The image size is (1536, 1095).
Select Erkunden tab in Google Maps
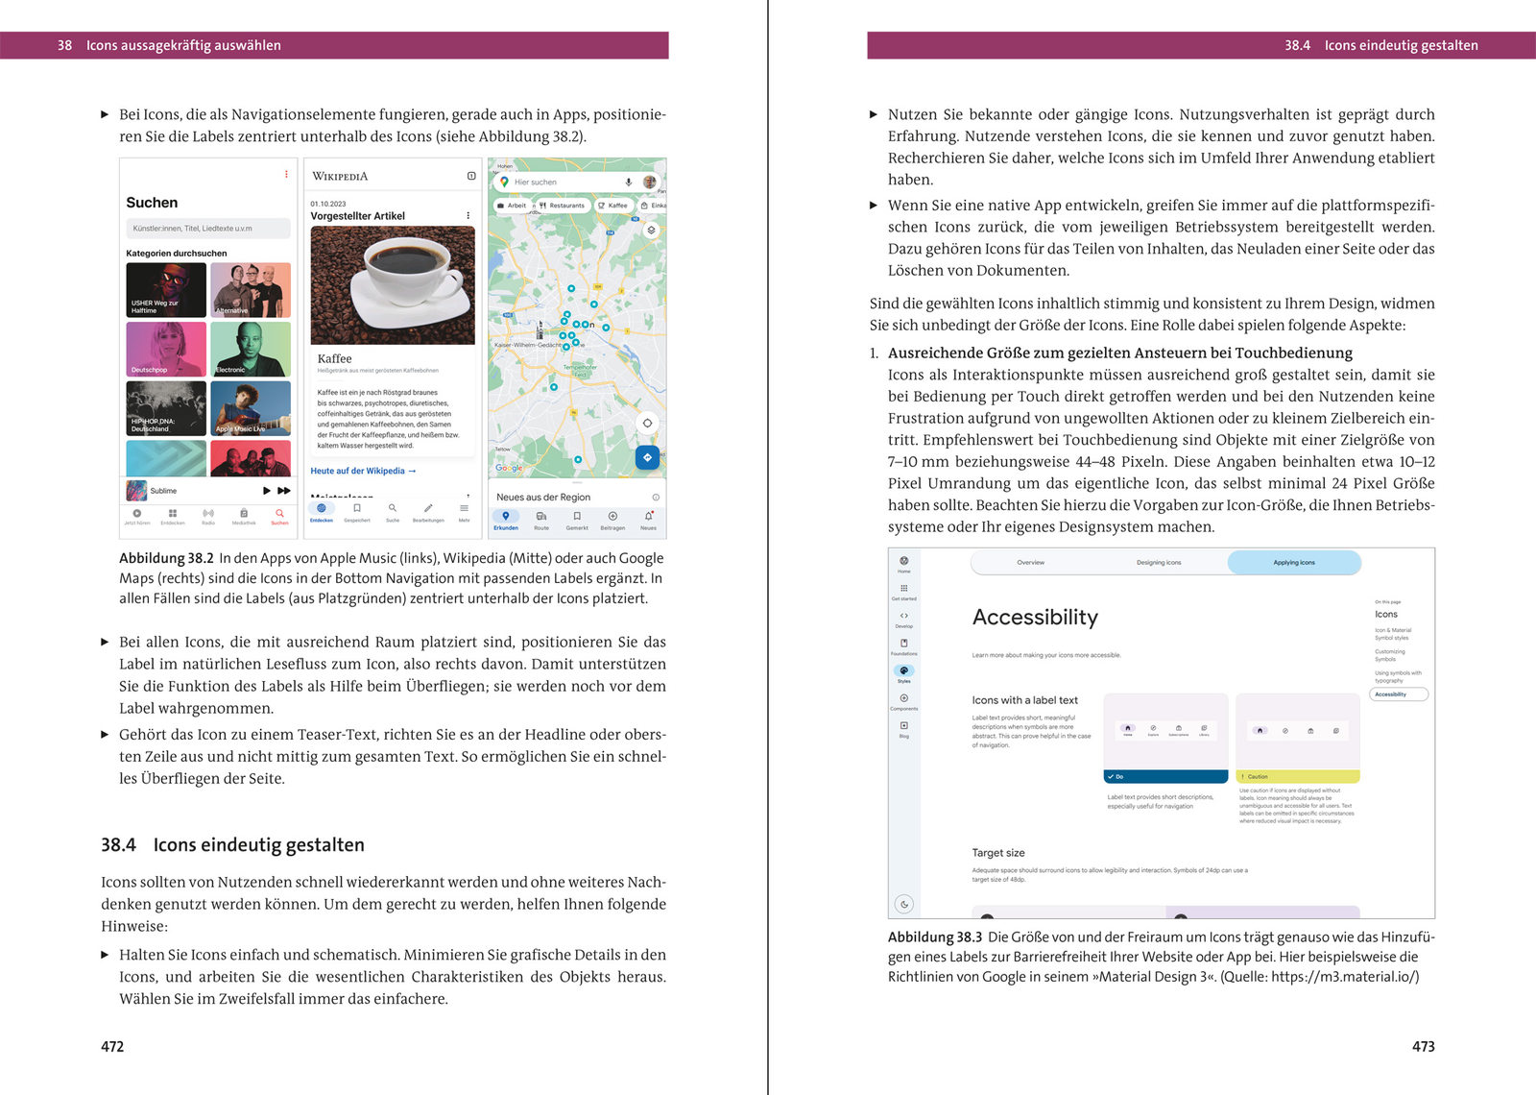pyautogui.click(x=506, y=521)
